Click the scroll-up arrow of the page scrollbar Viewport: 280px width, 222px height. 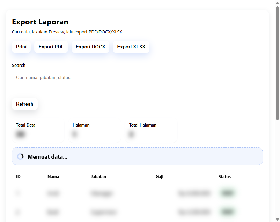pyautogui.click(x=277, y=3)
